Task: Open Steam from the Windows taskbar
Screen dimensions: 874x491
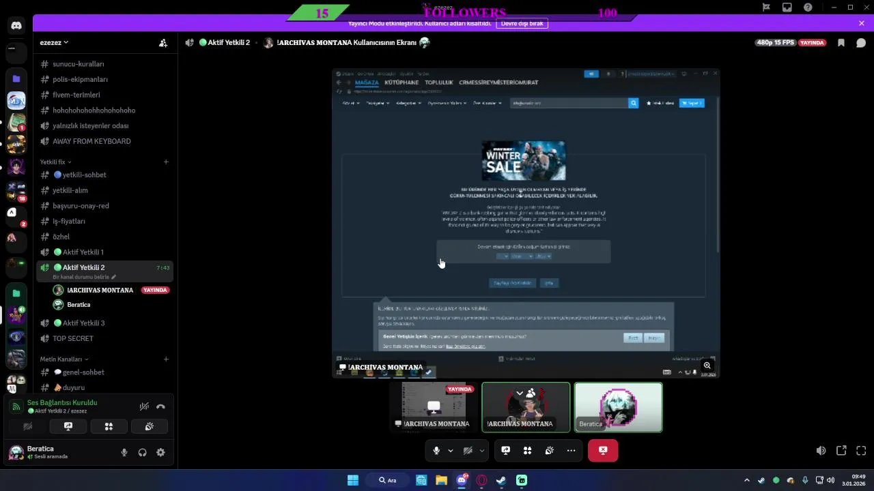Action: click(x=501, y=480)
